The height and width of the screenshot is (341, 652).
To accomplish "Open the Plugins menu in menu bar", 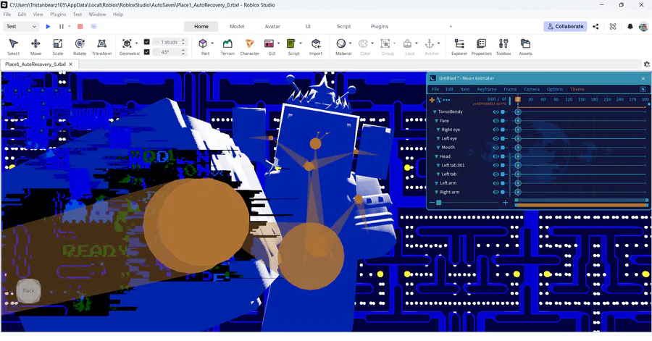I will 58,14.
